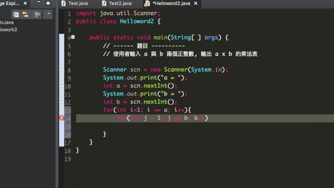
Task: Click the warning marker beside line 12
Action: pyautogui.click(x=62, y=102)
